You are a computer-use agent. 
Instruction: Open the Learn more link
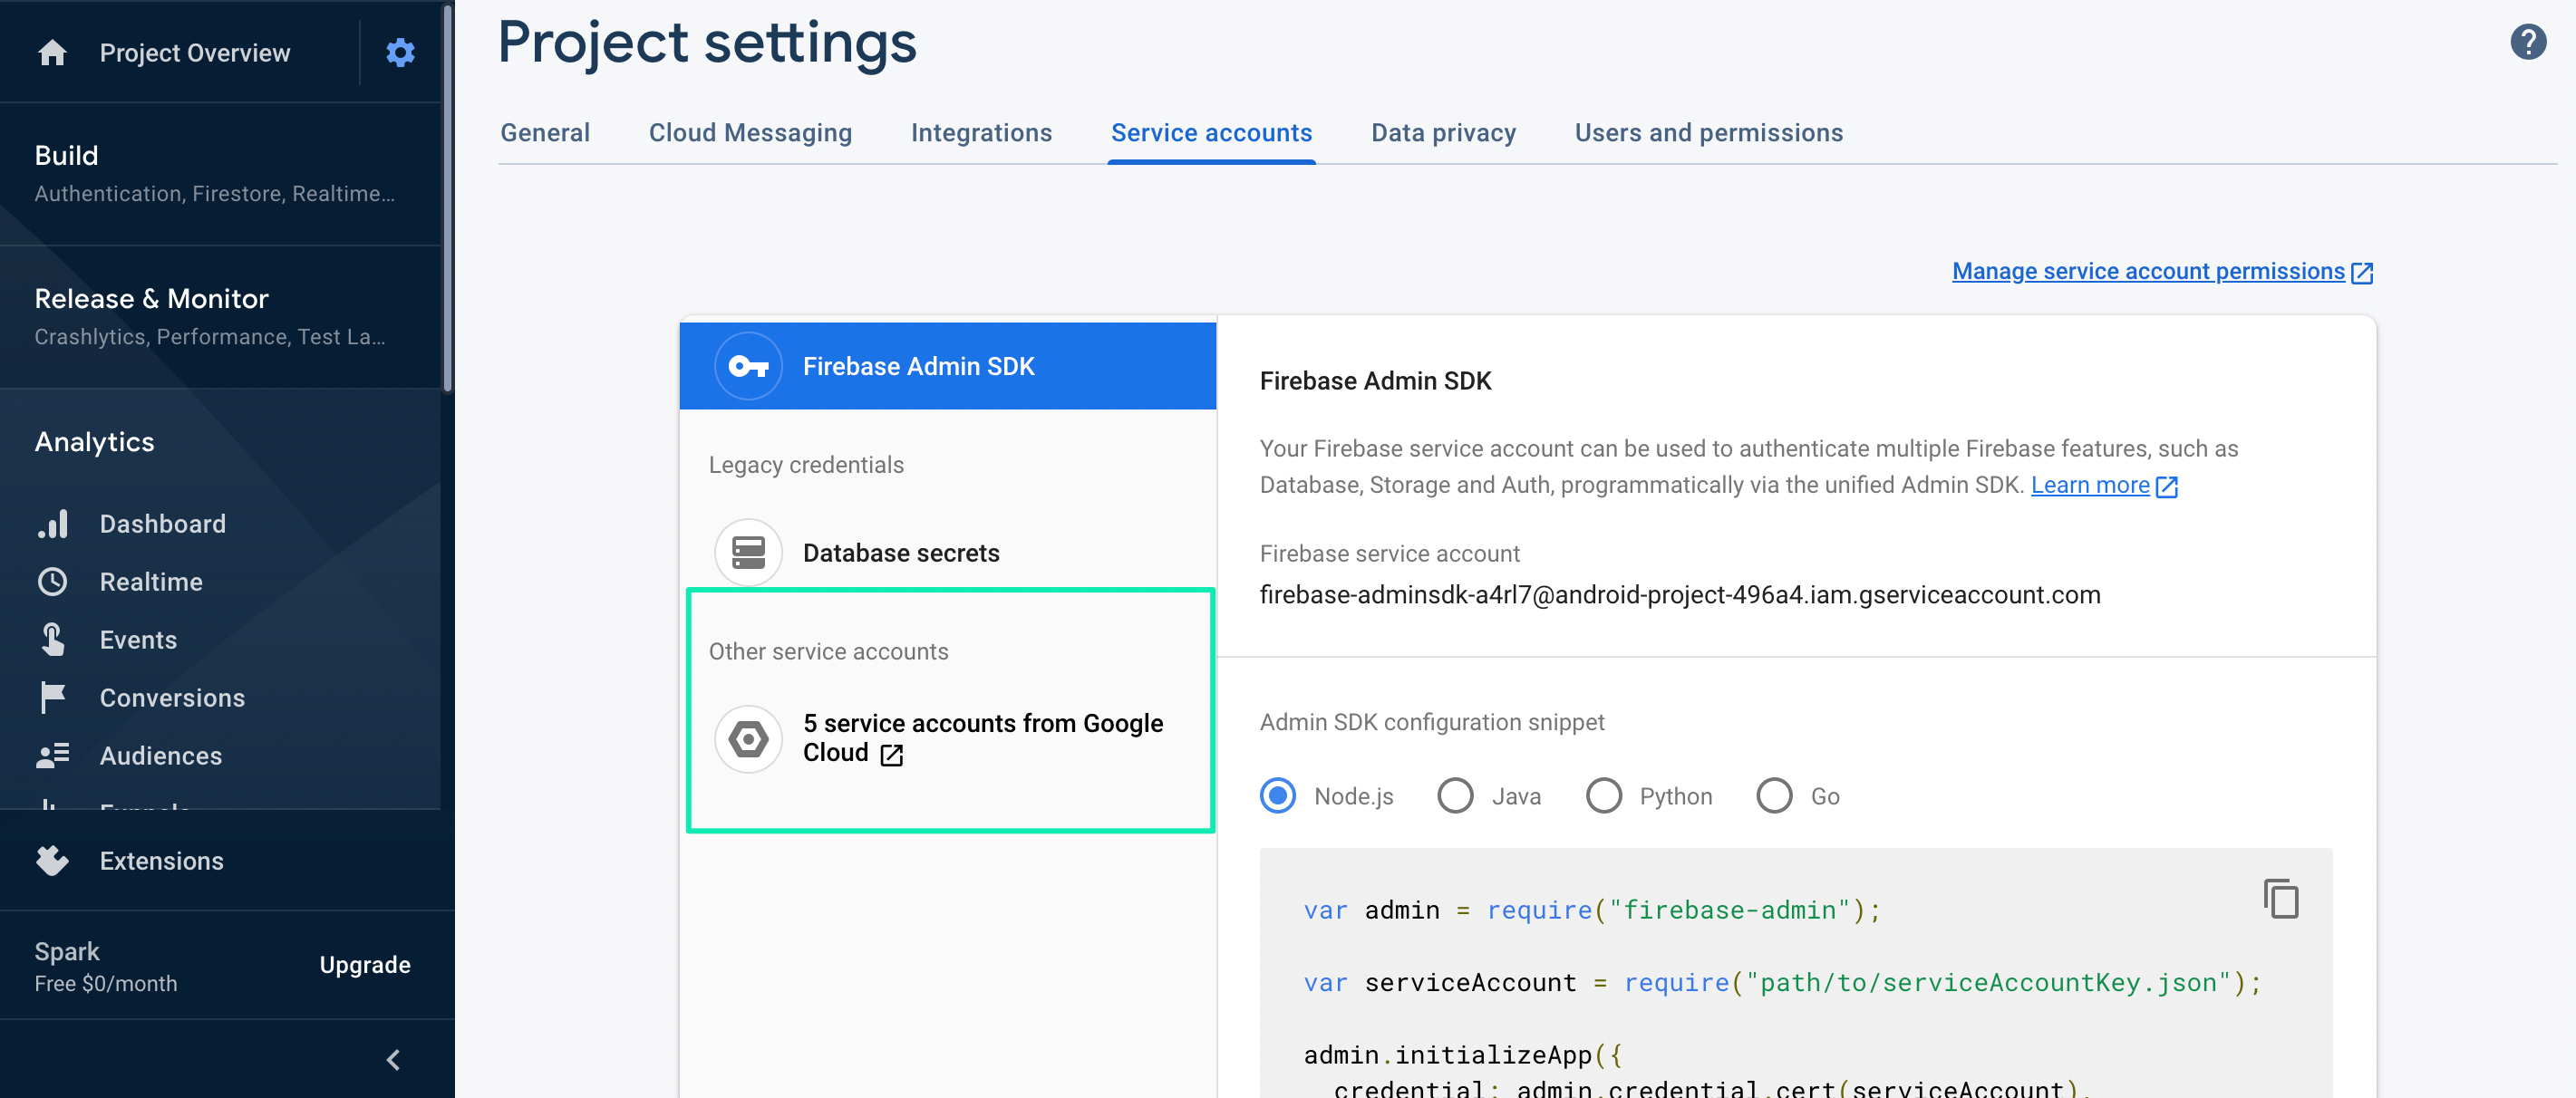point(2090,485)
